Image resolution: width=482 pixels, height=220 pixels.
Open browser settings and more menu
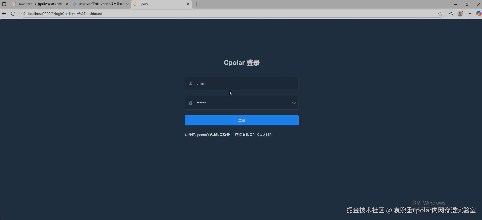[469, 14]
